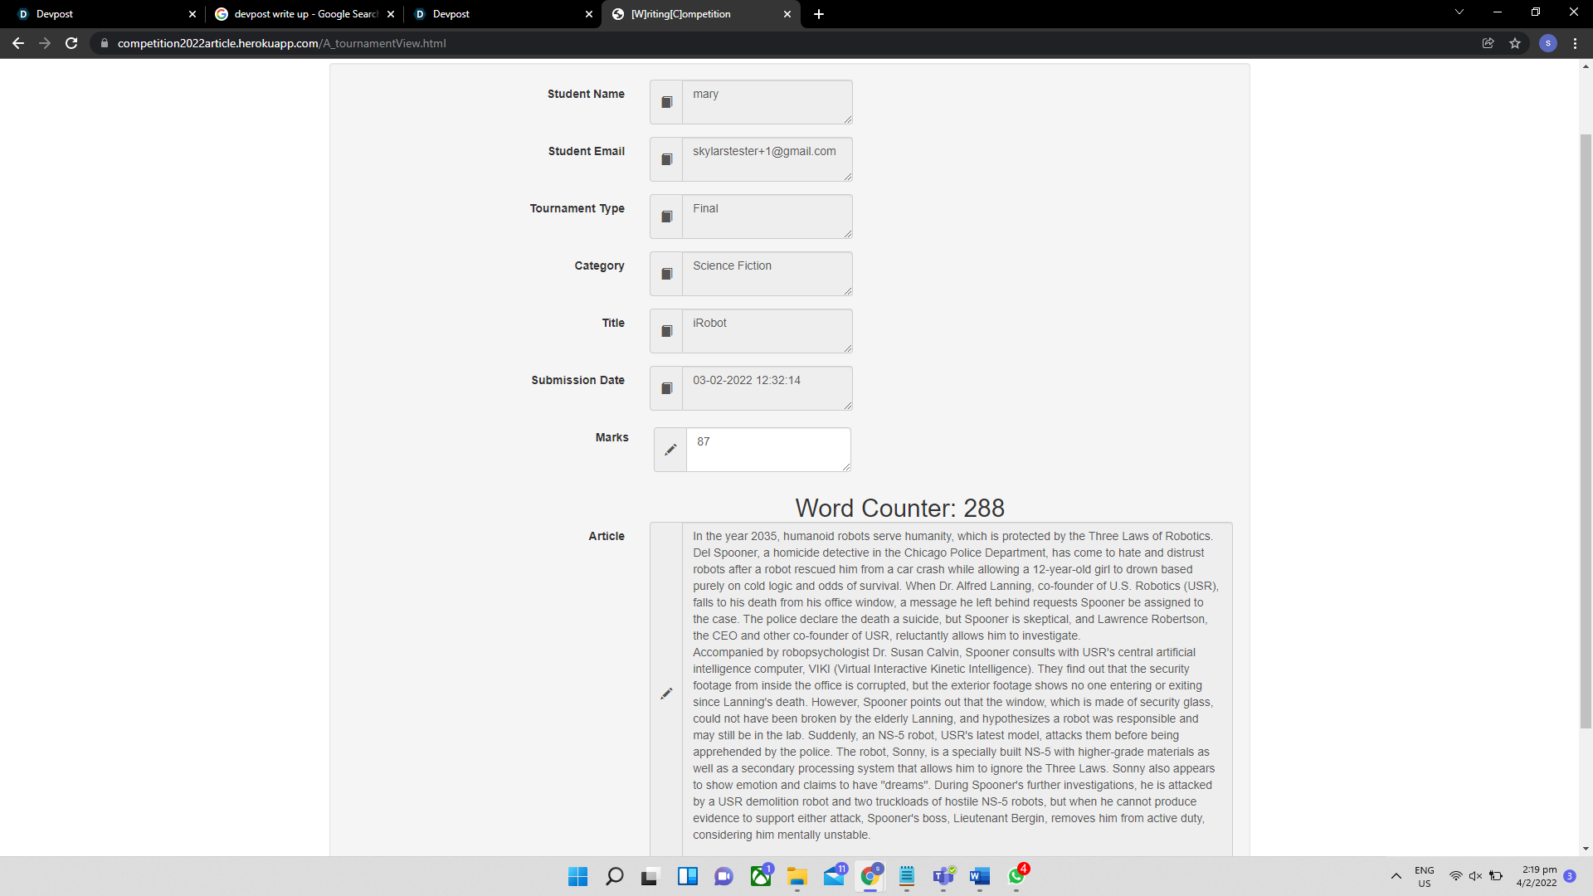Image resolution: width=1593 pixels, height=896 pixels.
Task: Show hidden system tray icons
Action: (x=1396, y=876)
